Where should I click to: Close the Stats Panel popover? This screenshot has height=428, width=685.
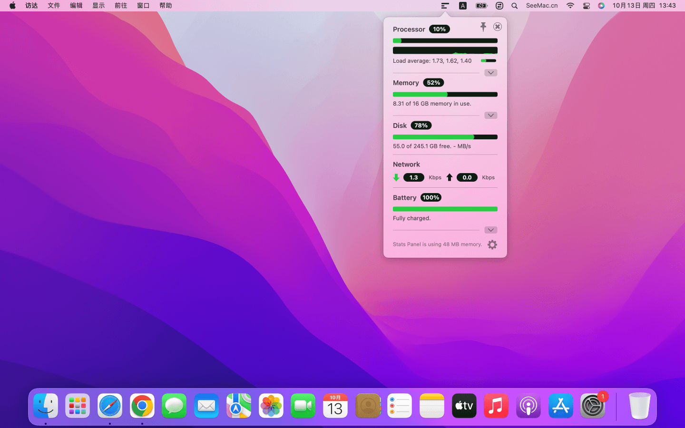(497, 27)
